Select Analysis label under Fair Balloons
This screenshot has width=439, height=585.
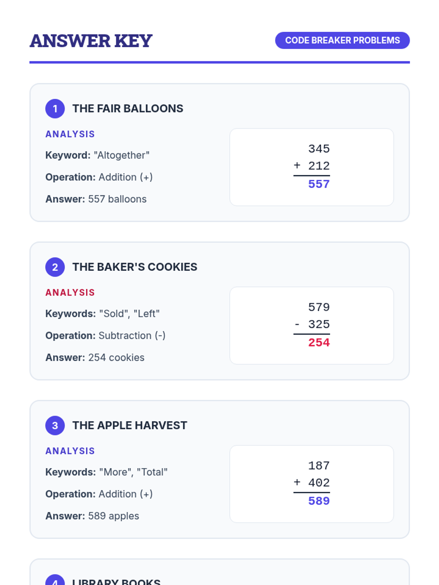pos(70,134)
